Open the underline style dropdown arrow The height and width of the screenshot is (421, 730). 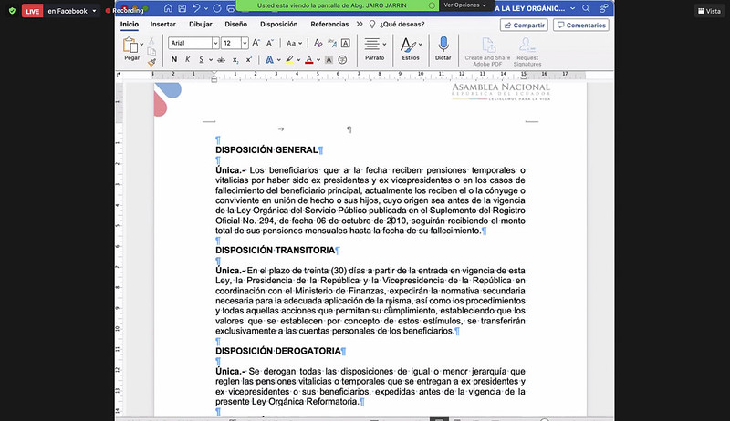pyautogui.click(x=211, y=60)
